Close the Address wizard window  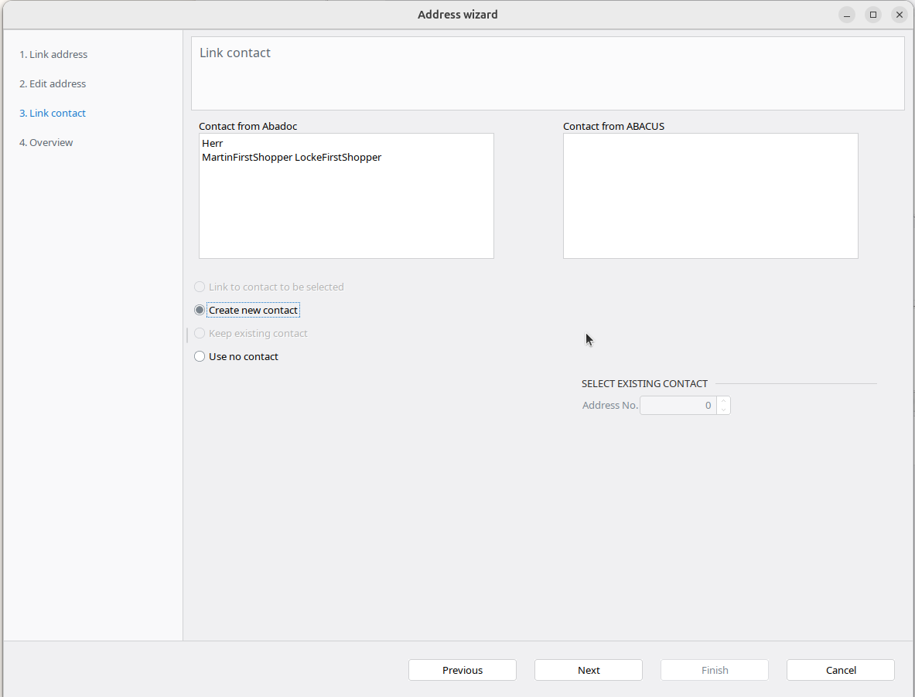(899, 15)
